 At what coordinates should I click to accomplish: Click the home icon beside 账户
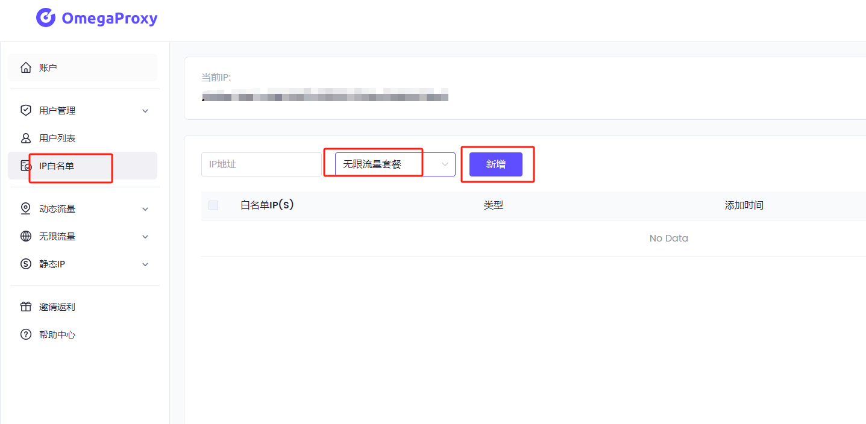(26, 67)
